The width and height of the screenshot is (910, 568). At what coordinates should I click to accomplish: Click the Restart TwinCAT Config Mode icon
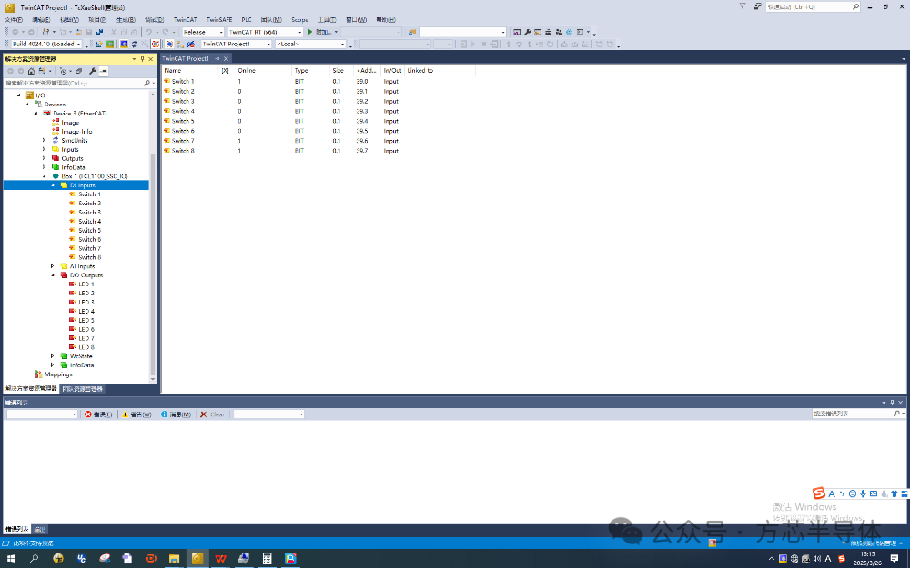124,44
